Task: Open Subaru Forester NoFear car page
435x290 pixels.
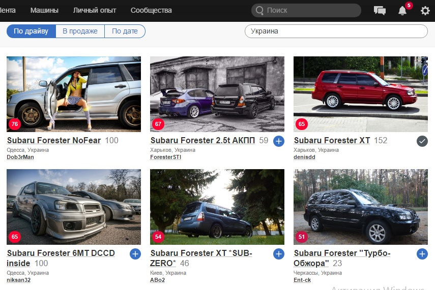Action: [54, 140]
